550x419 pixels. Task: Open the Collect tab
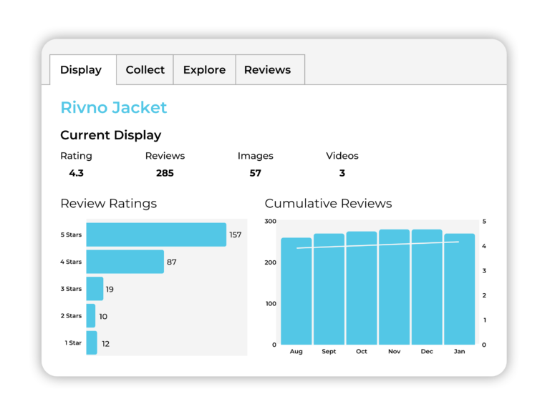(x=145, y=70)
